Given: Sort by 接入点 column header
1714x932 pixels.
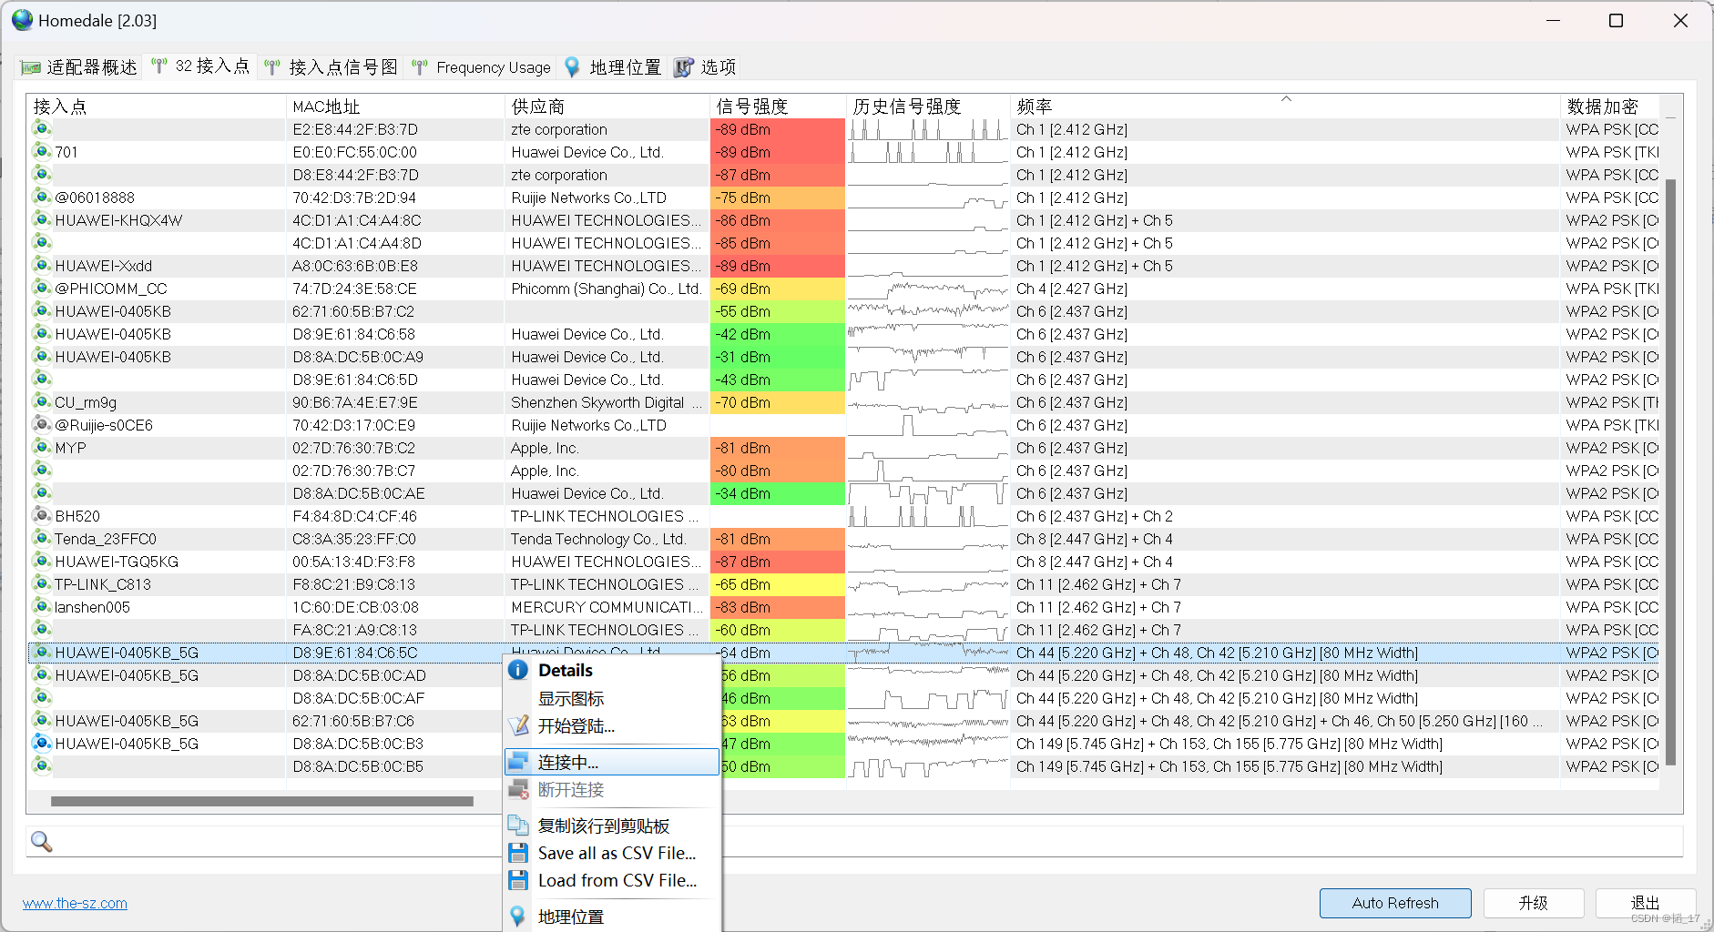Looking at the screenshot, I should tap(157, 106).
